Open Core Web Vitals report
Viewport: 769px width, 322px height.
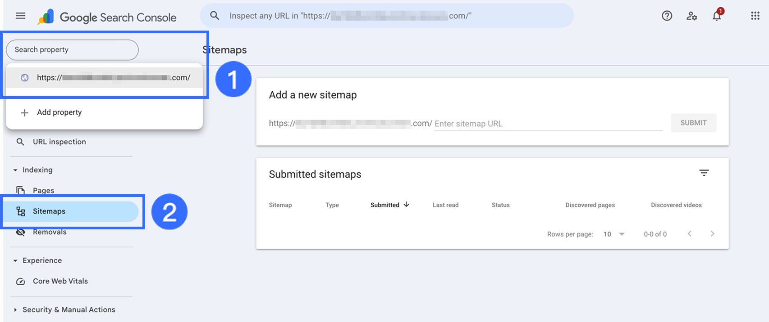60,282
